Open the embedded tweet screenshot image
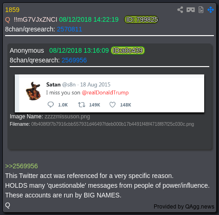219x215 pixels. 109,93
